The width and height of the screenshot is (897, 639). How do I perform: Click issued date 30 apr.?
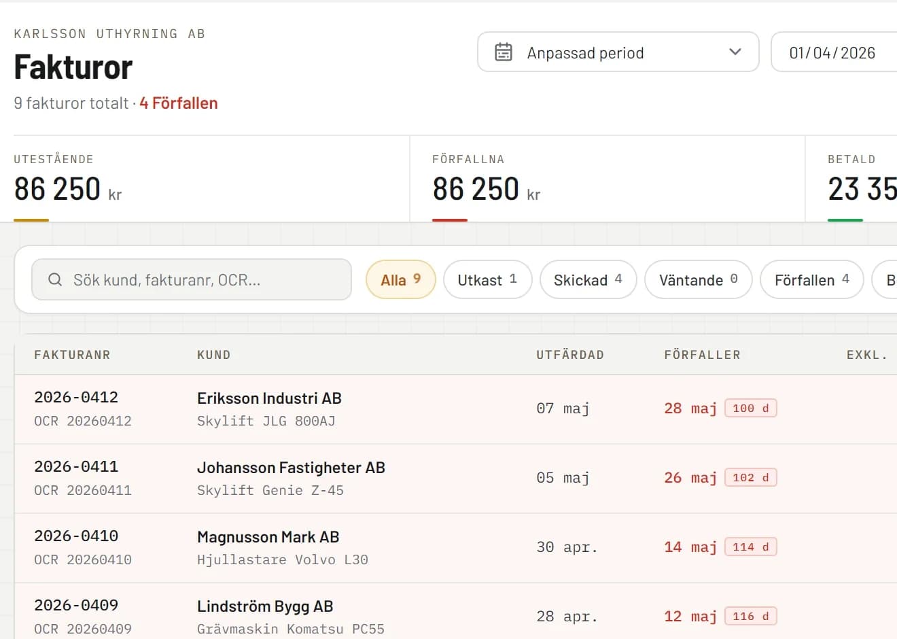567,547
